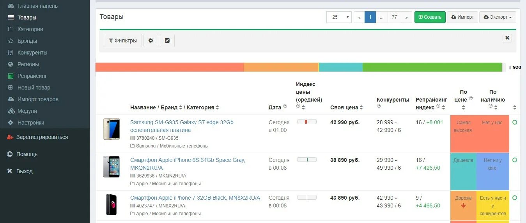Close the filter panel with the X button
This screenshot has height=223, width=526.
click(507, 38)
